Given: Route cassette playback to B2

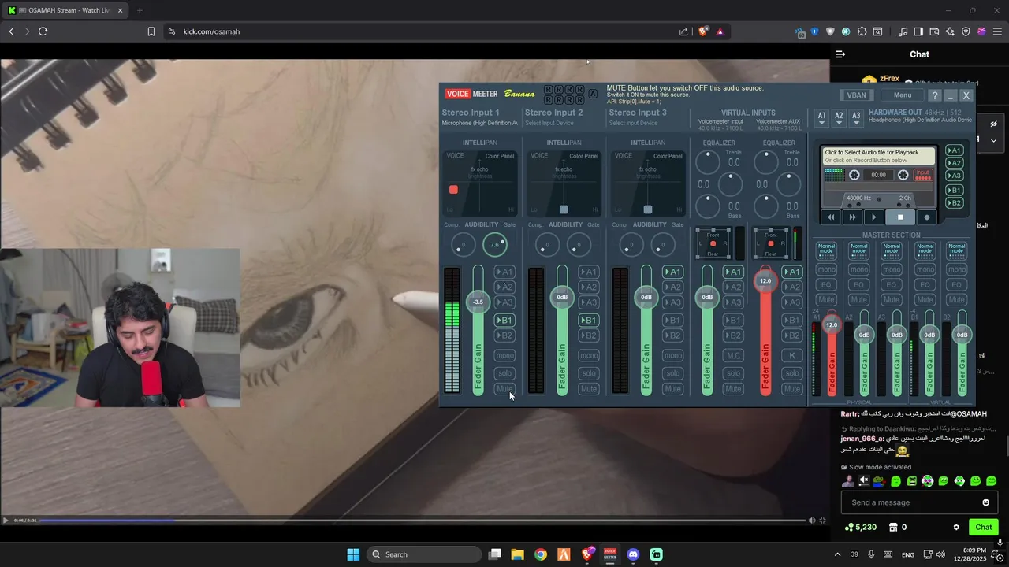Looking at the screenshot, I should point(954,203).
